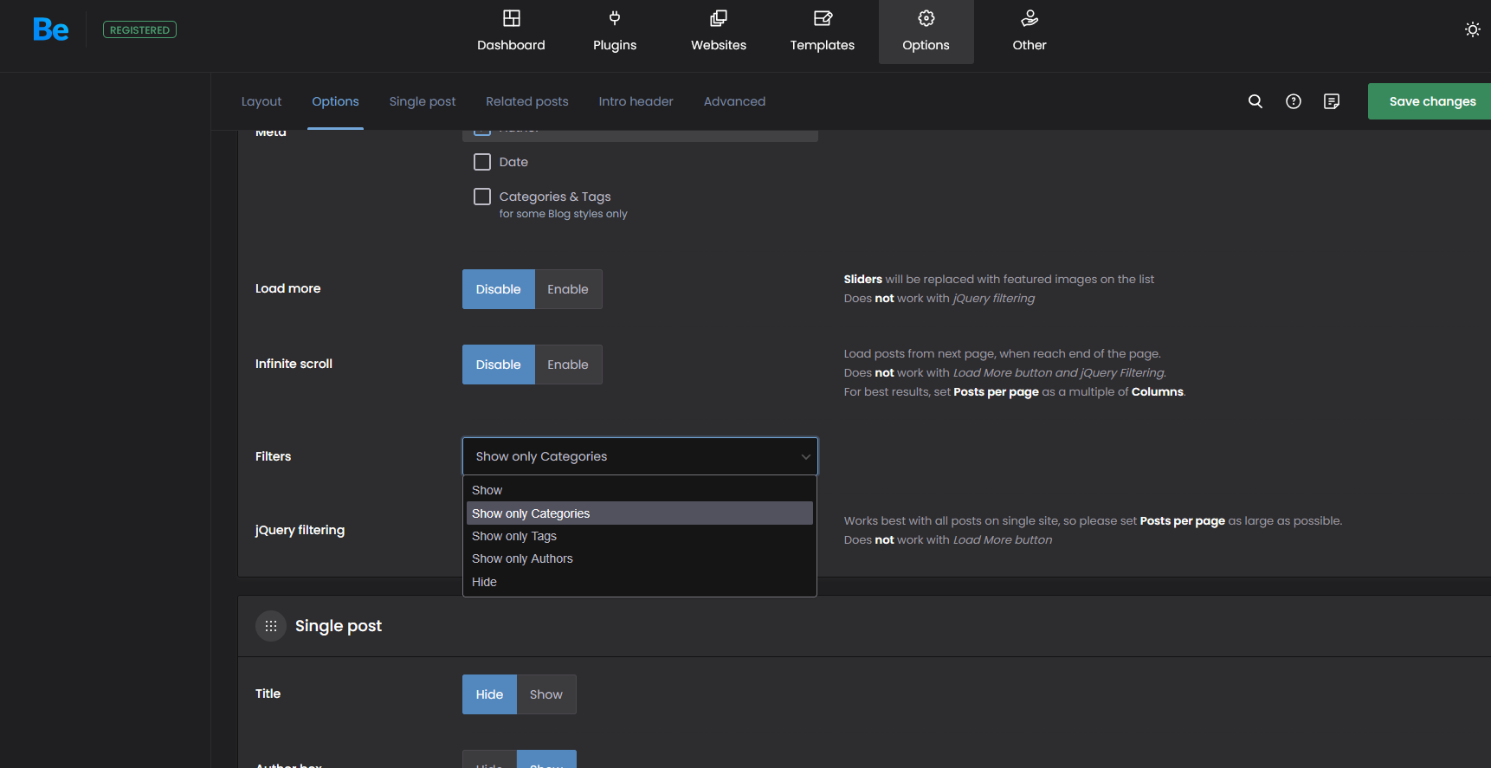Go to the Plugins page
Viewport: 1491px width, 768px height.
click(x=614, y=31)
